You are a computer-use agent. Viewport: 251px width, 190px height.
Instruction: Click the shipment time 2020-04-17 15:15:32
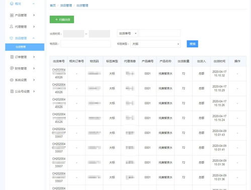219,73
